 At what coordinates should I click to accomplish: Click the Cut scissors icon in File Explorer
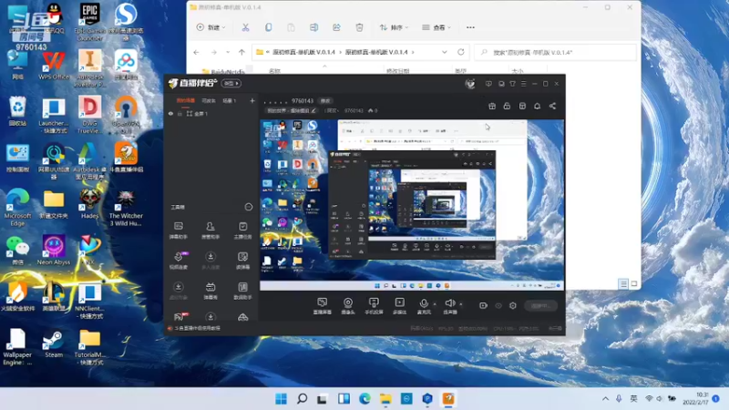(245, 27)
